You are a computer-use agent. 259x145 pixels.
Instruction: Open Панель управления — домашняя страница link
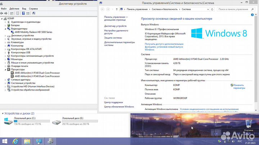116,18
